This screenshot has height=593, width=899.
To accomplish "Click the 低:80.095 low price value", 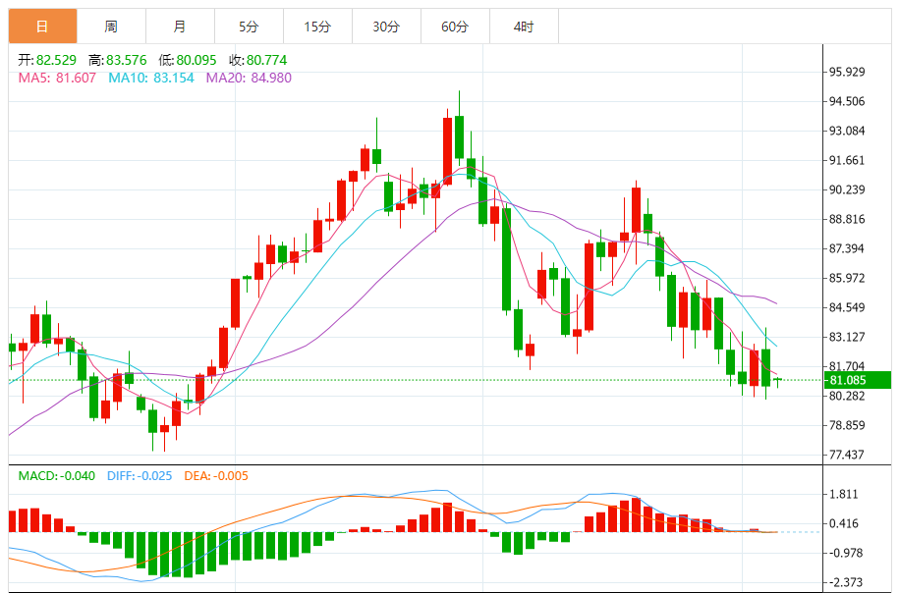I will [188, 60].
